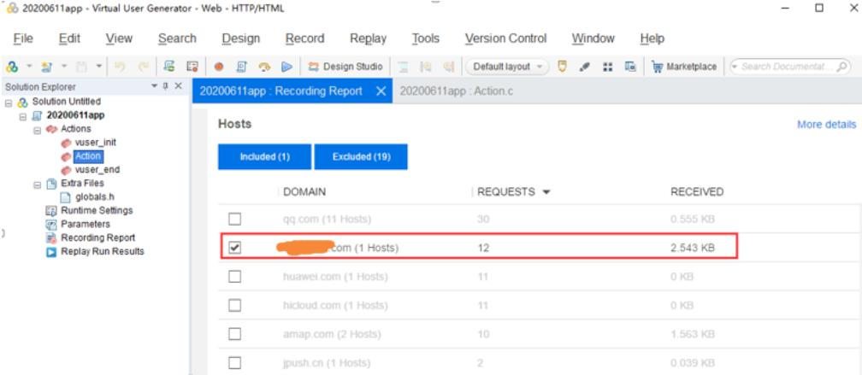Open the Record menu
Viewport: 862px width, 375px height.
point(304,38)
